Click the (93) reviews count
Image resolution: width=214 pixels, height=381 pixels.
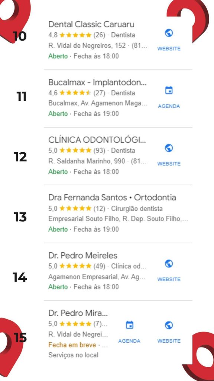(100, 151)
